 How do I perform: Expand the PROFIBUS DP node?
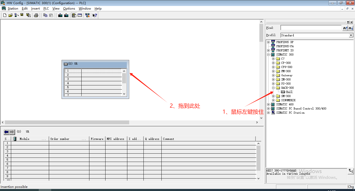point(268,42)
